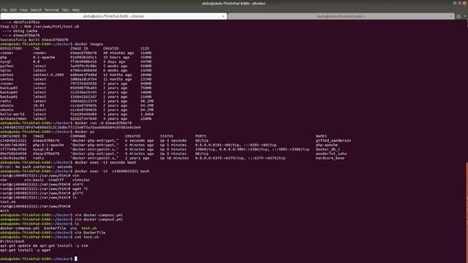Click 'vimdiff' completion suggestion
This screenshot has width=468, height=263.
56,180
